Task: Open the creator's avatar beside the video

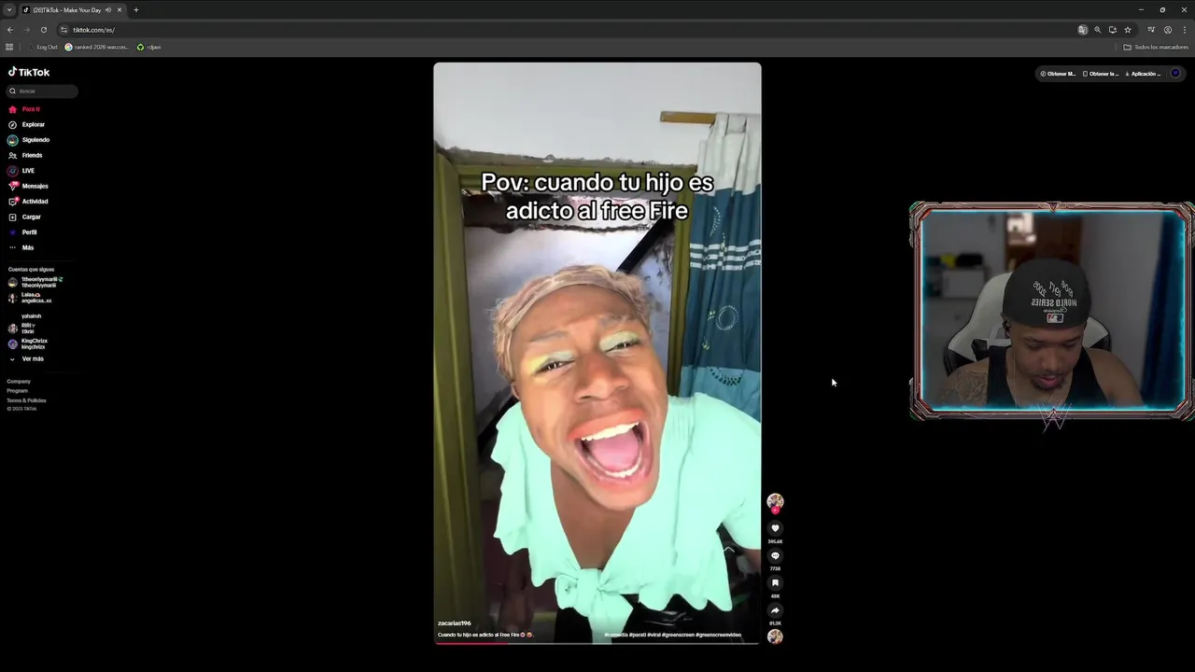Action: 775,501
